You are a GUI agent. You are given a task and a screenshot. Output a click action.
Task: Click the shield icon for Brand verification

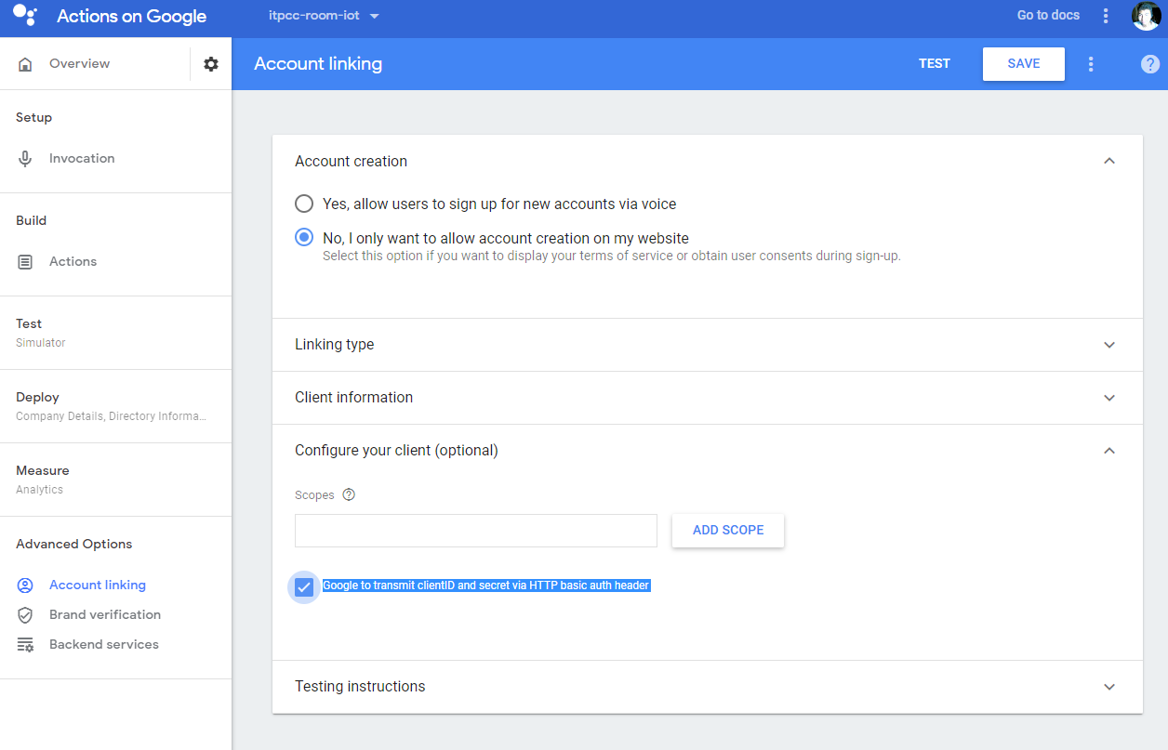click(25, 615)
